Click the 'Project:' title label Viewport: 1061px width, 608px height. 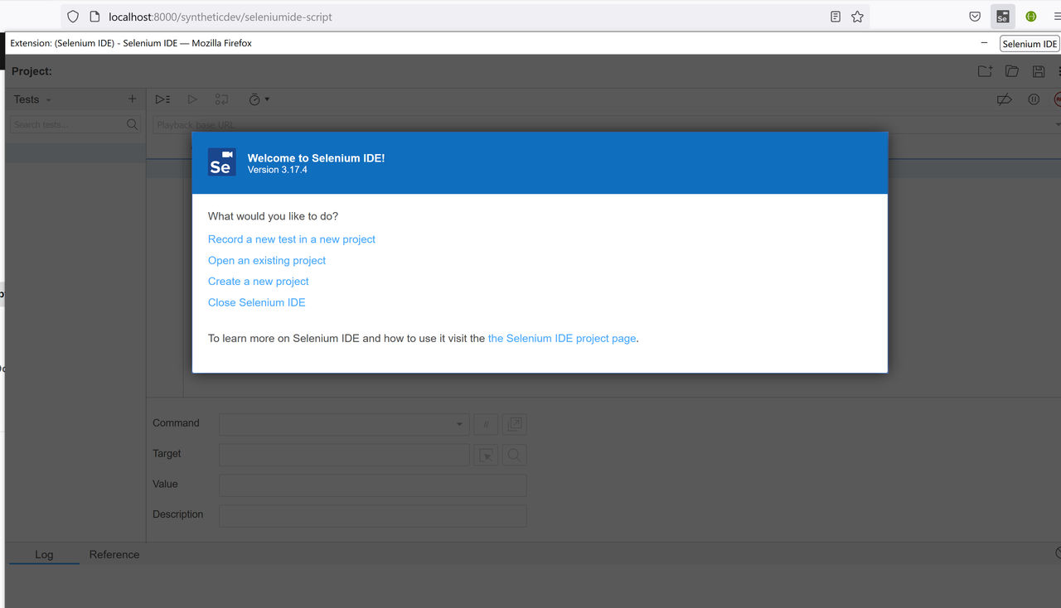31,71
